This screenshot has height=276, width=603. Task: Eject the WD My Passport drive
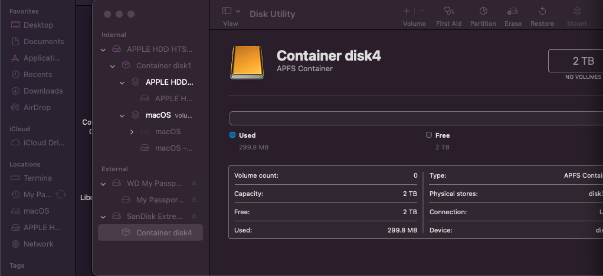point(195,184)
